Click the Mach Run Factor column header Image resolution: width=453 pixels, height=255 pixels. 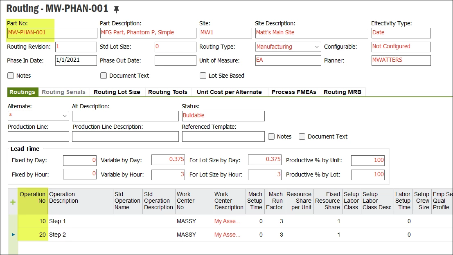[275, 201]
